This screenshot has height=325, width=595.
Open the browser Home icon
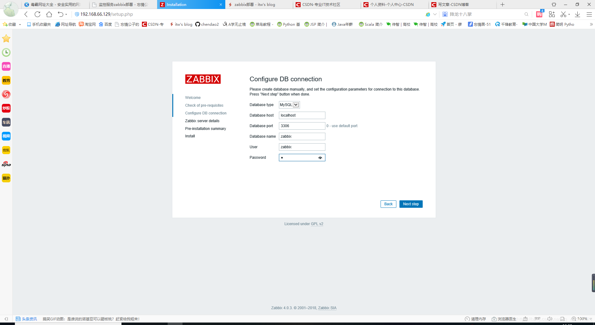[x=49, y=14]
